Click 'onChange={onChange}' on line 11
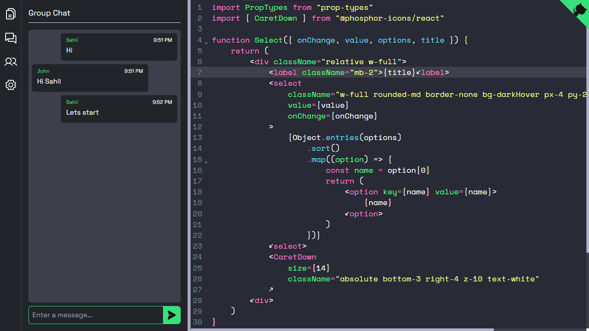Viewport: 589px width, 331px height. click(332, 116)
